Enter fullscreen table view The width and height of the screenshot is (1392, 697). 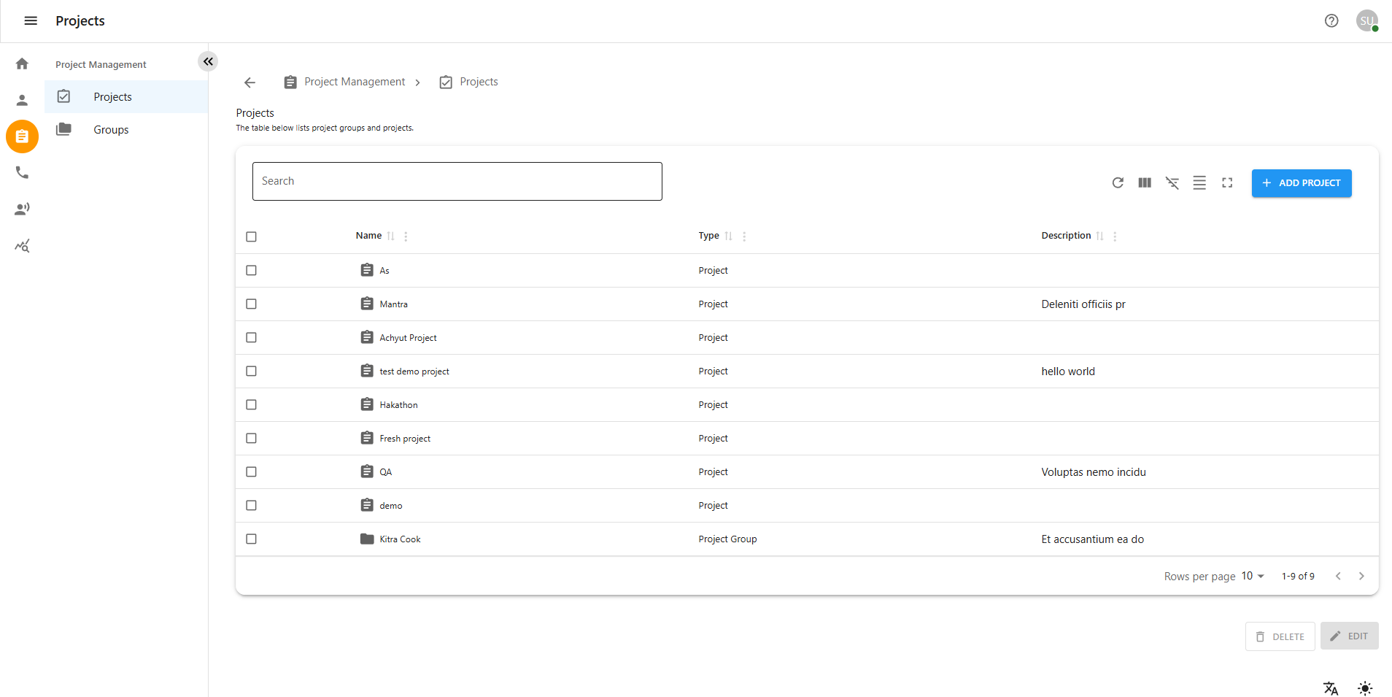(x=1227, y=182)
